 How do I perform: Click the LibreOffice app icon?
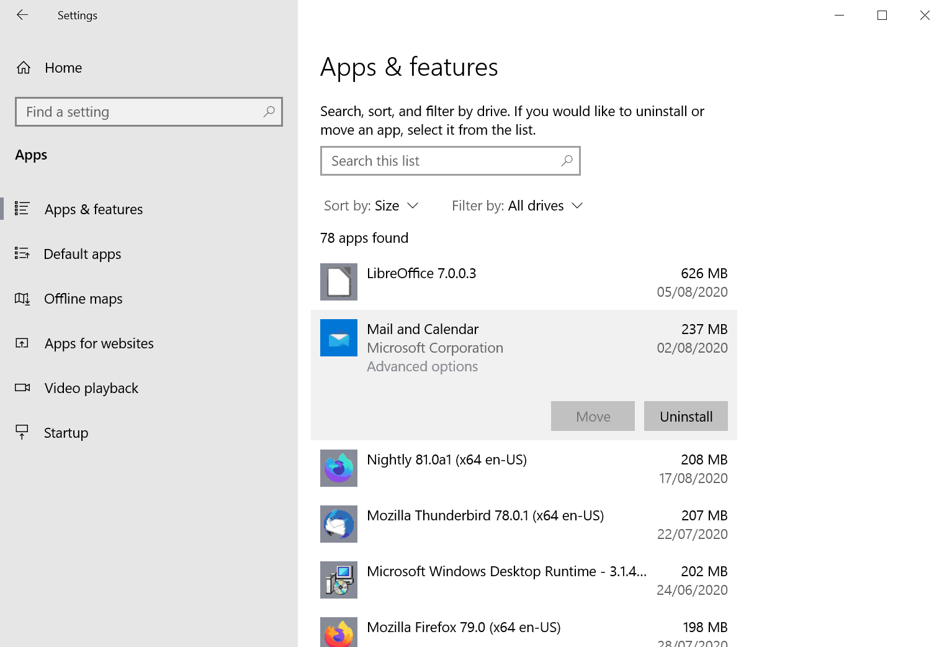pyautogui.click(x=339, y=282)
